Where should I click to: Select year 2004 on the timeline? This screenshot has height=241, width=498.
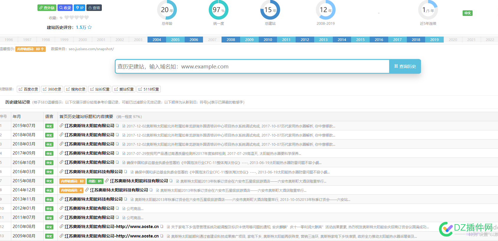click(157, 40)
